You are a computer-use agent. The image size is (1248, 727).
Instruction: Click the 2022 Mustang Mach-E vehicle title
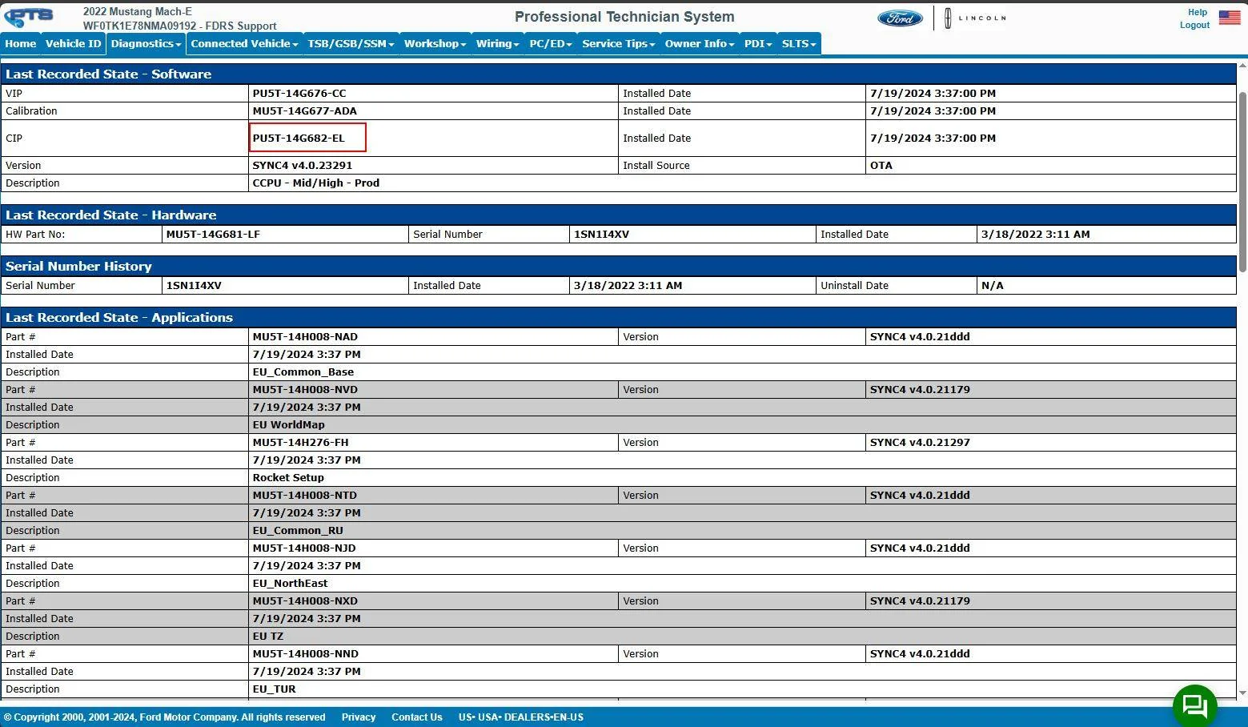click(138, 11)
